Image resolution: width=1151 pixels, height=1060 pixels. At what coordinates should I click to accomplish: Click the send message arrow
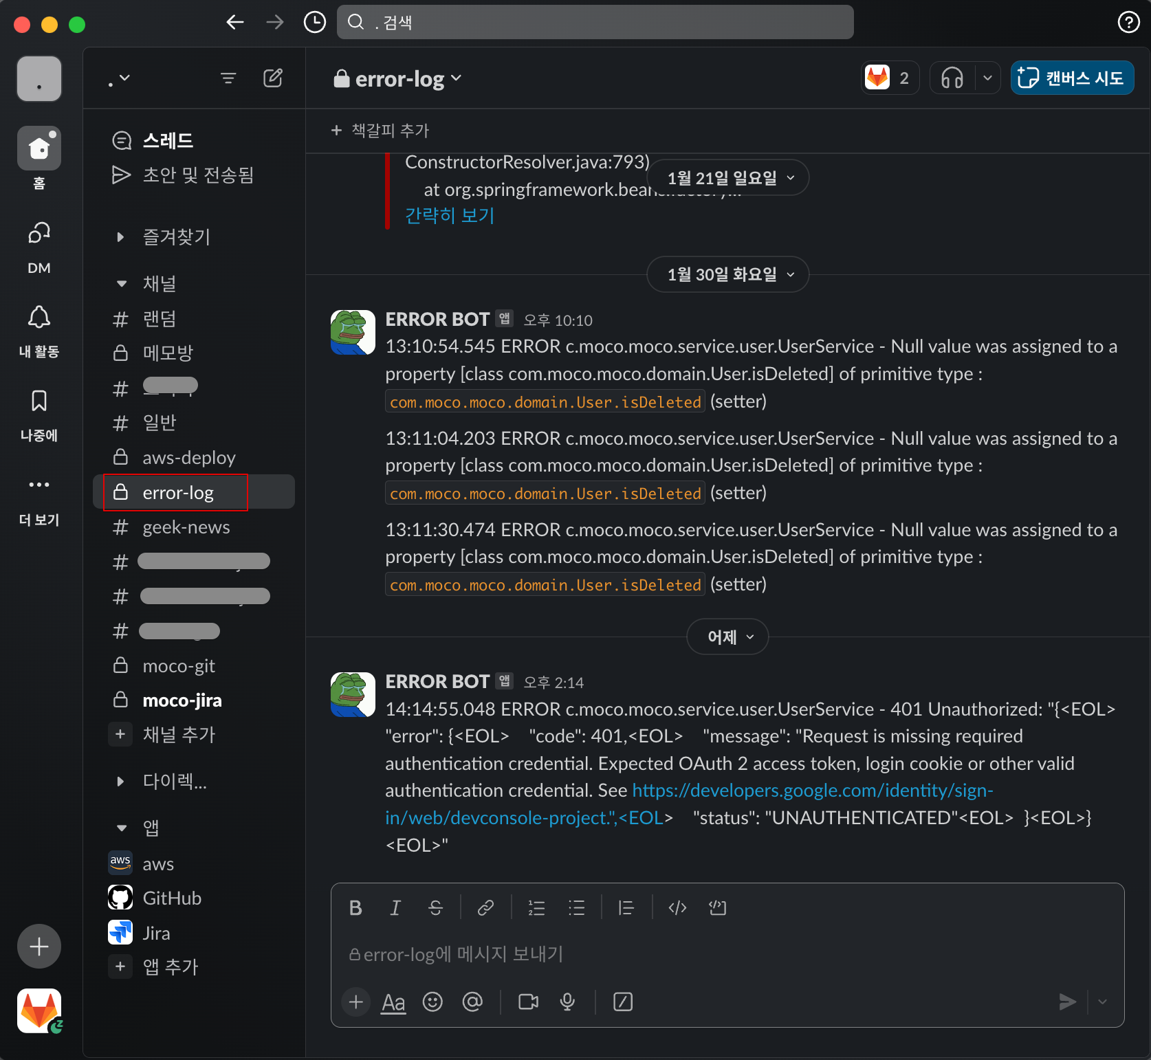tap(1067, 1002)
